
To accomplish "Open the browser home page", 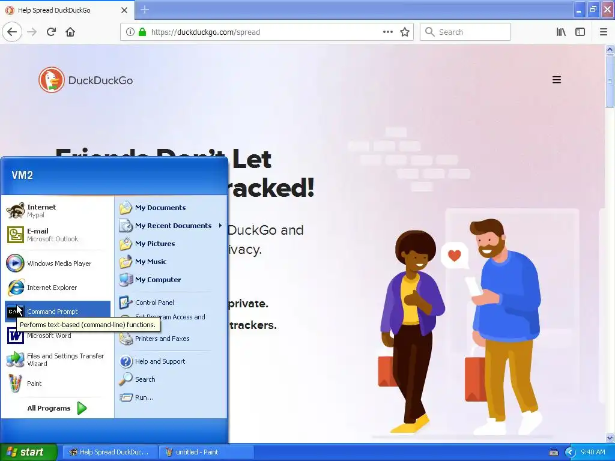I will [70, 32].
